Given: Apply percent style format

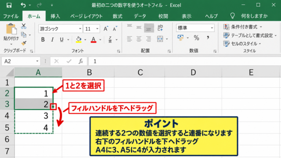Looking at the screenshot, I should [196, 38].
